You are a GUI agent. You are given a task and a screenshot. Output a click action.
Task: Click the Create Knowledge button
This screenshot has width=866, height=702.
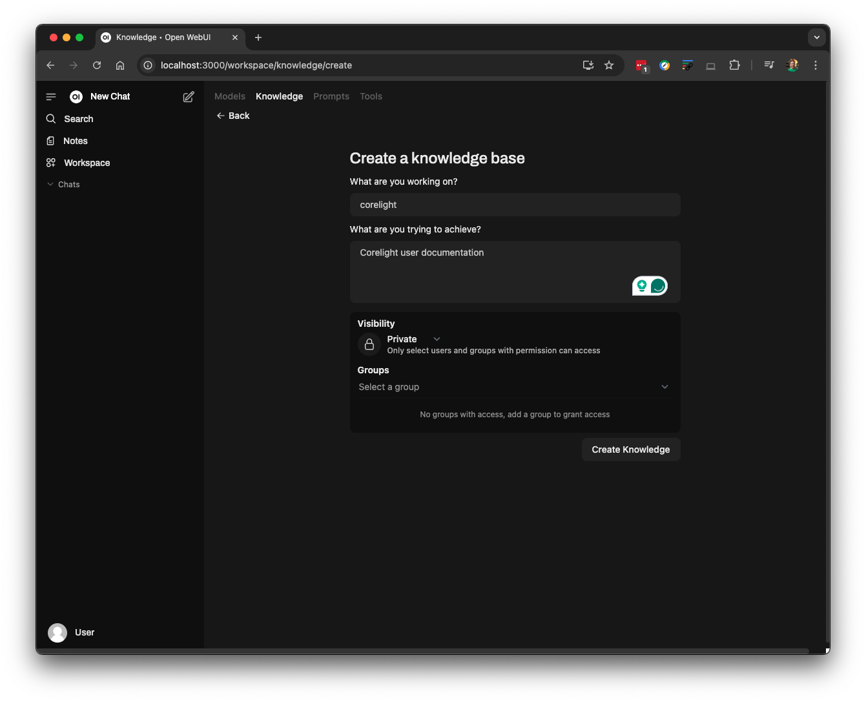630,449
